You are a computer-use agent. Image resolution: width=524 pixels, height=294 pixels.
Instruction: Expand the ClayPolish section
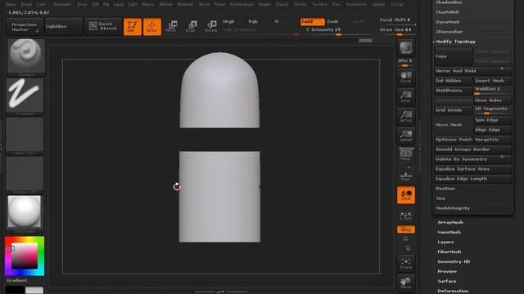(x=448, y=12)
